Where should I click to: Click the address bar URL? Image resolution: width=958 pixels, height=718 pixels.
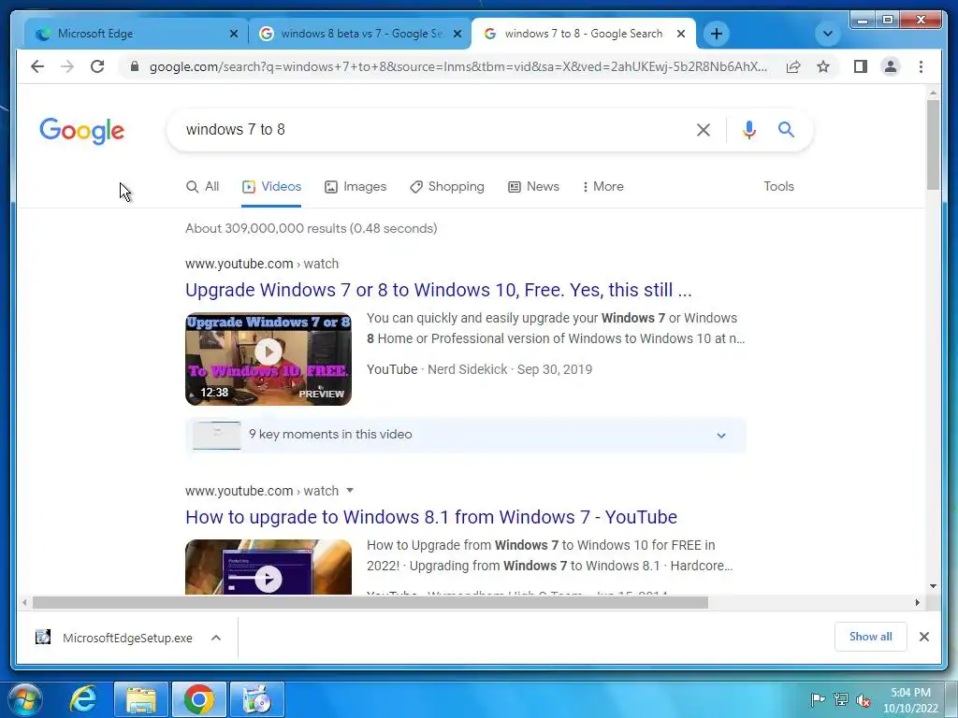(x=458, y=66)
